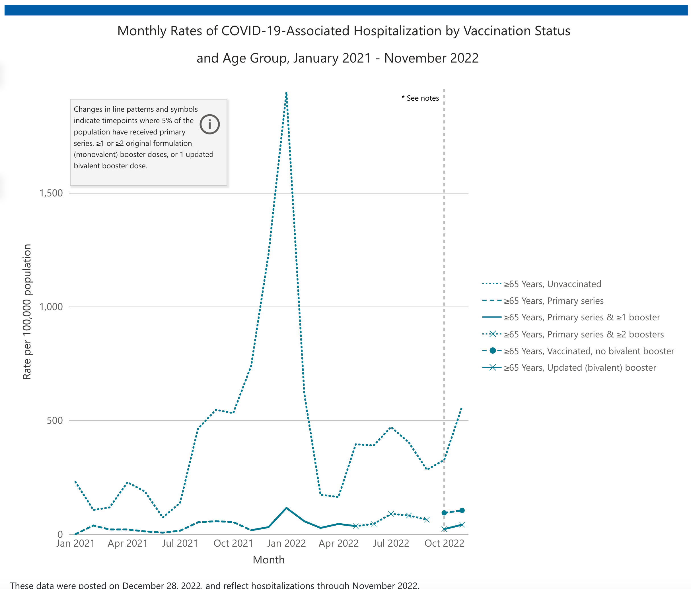Click the '≥65 Years, Primary series' legend label
The width and height of the screenshot is (691, 589).
coord(554,301)
